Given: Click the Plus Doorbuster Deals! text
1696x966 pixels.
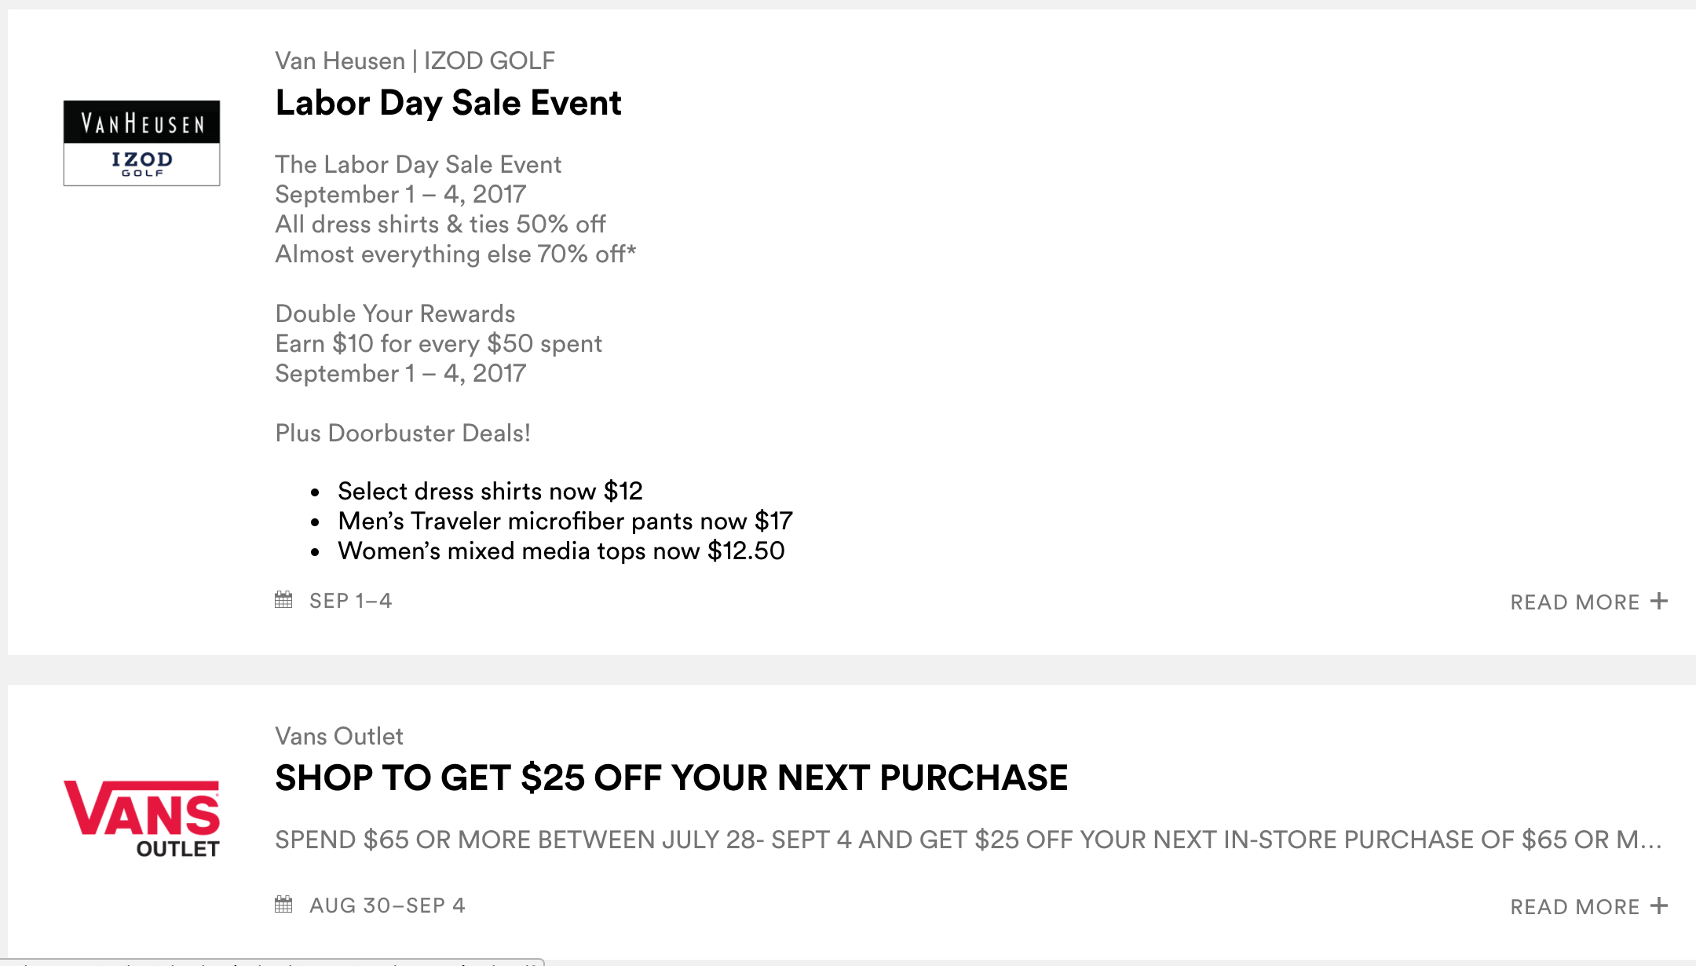Looking at the screenshot, I should [x=402, y=433].
